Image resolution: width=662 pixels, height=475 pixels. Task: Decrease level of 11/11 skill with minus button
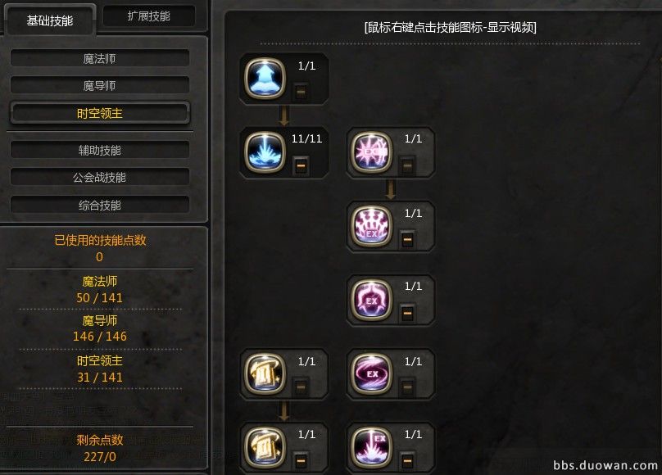tap(301, 165)
